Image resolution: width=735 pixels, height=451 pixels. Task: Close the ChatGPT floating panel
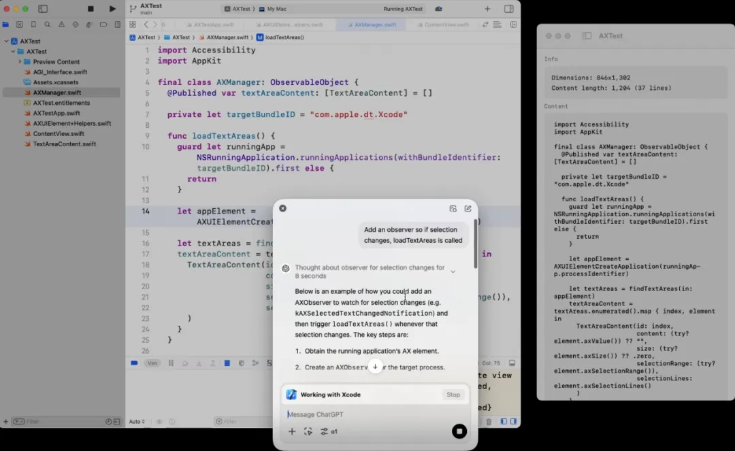coord(282,208)
